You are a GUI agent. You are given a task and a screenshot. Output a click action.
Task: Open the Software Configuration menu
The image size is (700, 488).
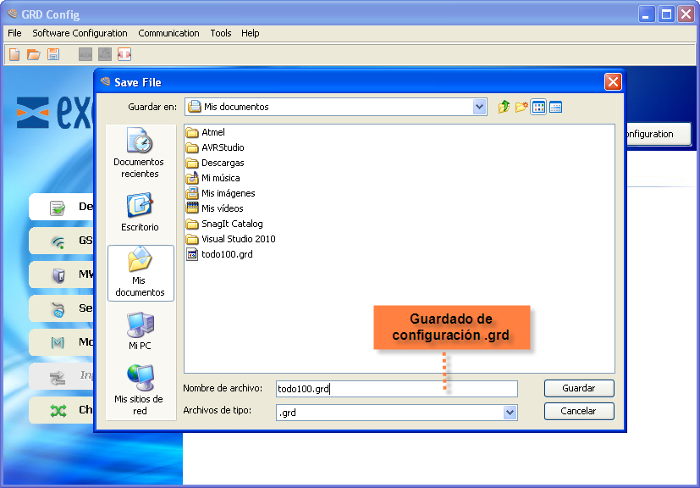[80, 33]
